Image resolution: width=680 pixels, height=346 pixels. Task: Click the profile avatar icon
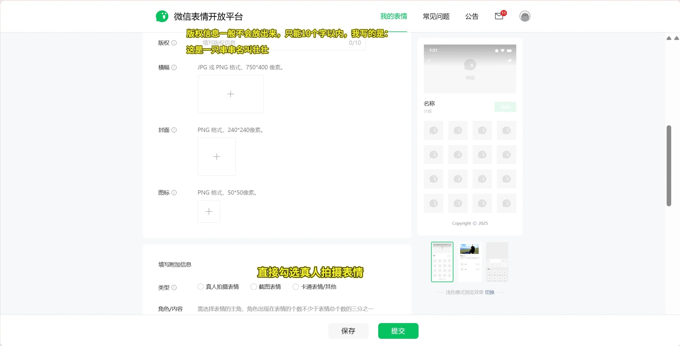[525, 16]
